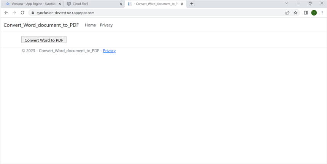Viewport: 327px width, 164px height.
Task: Close the Cloud Shell tab
Action: pos(121,4)
